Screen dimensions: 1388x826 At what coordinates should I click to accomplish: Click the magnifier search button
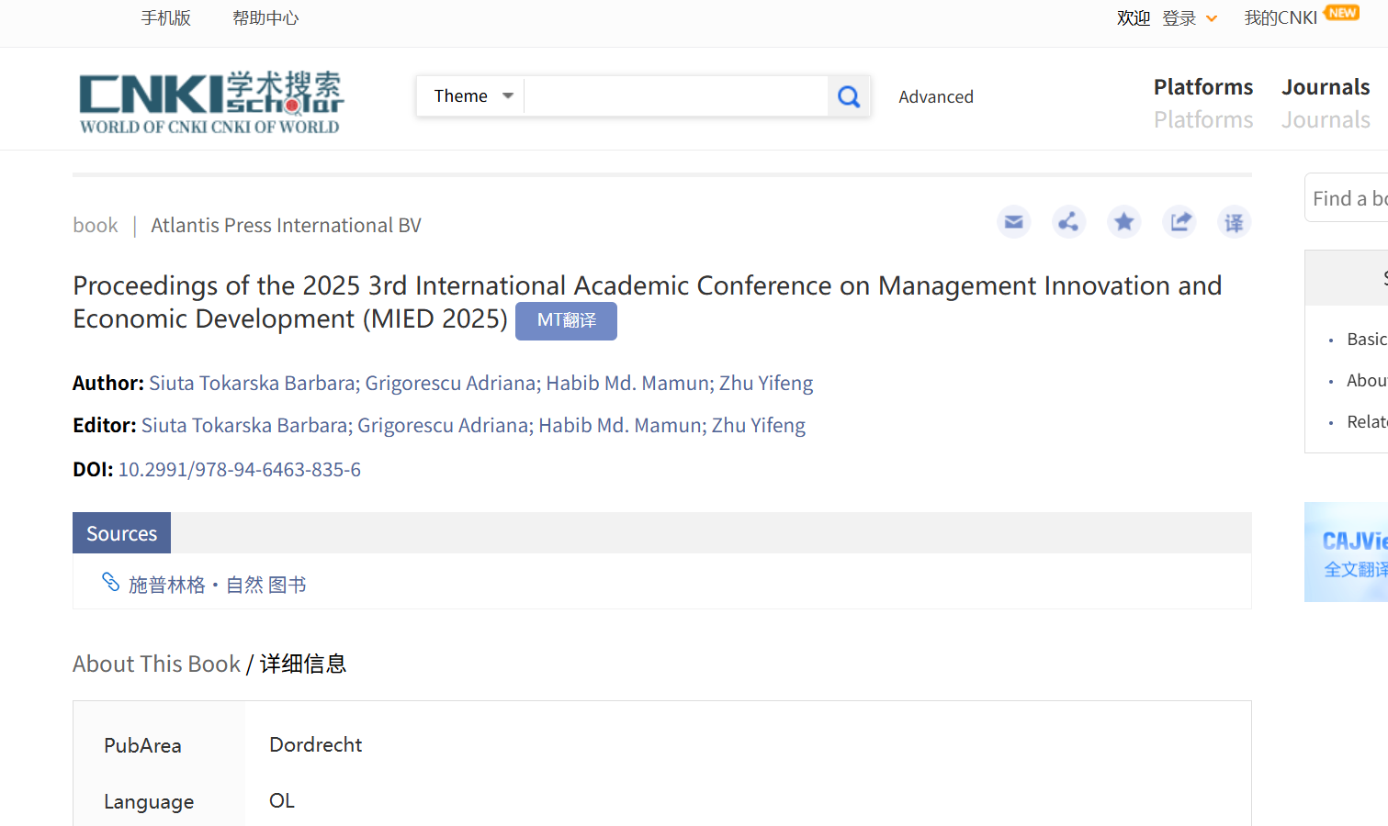tap(849, 96)
